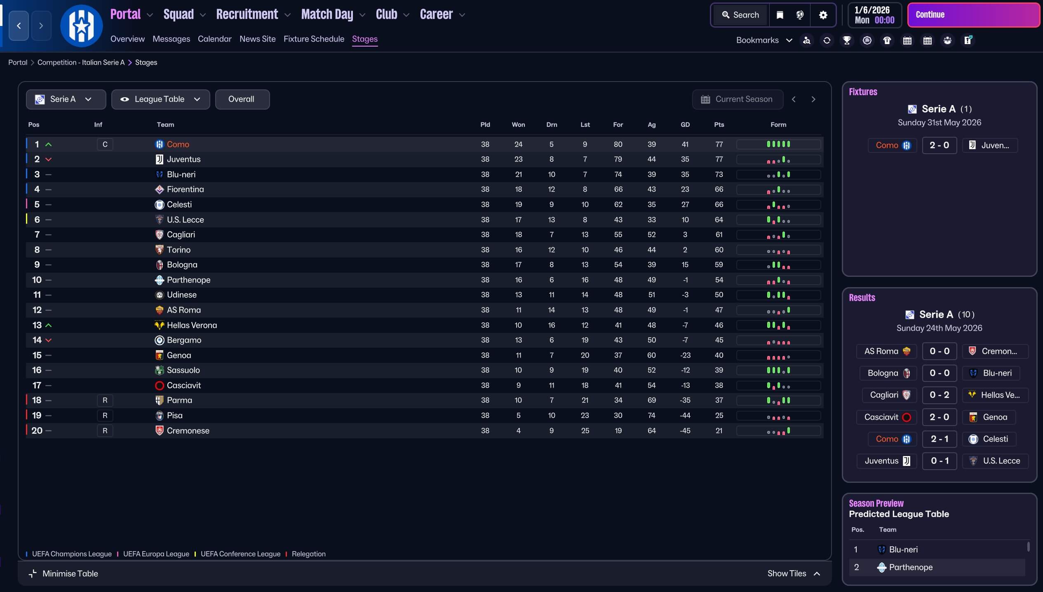The height and width of the screenshot is (592, 1043).
Task: Open Juventus team link in table
Action: pyautogui.click(x=183, y=159)
